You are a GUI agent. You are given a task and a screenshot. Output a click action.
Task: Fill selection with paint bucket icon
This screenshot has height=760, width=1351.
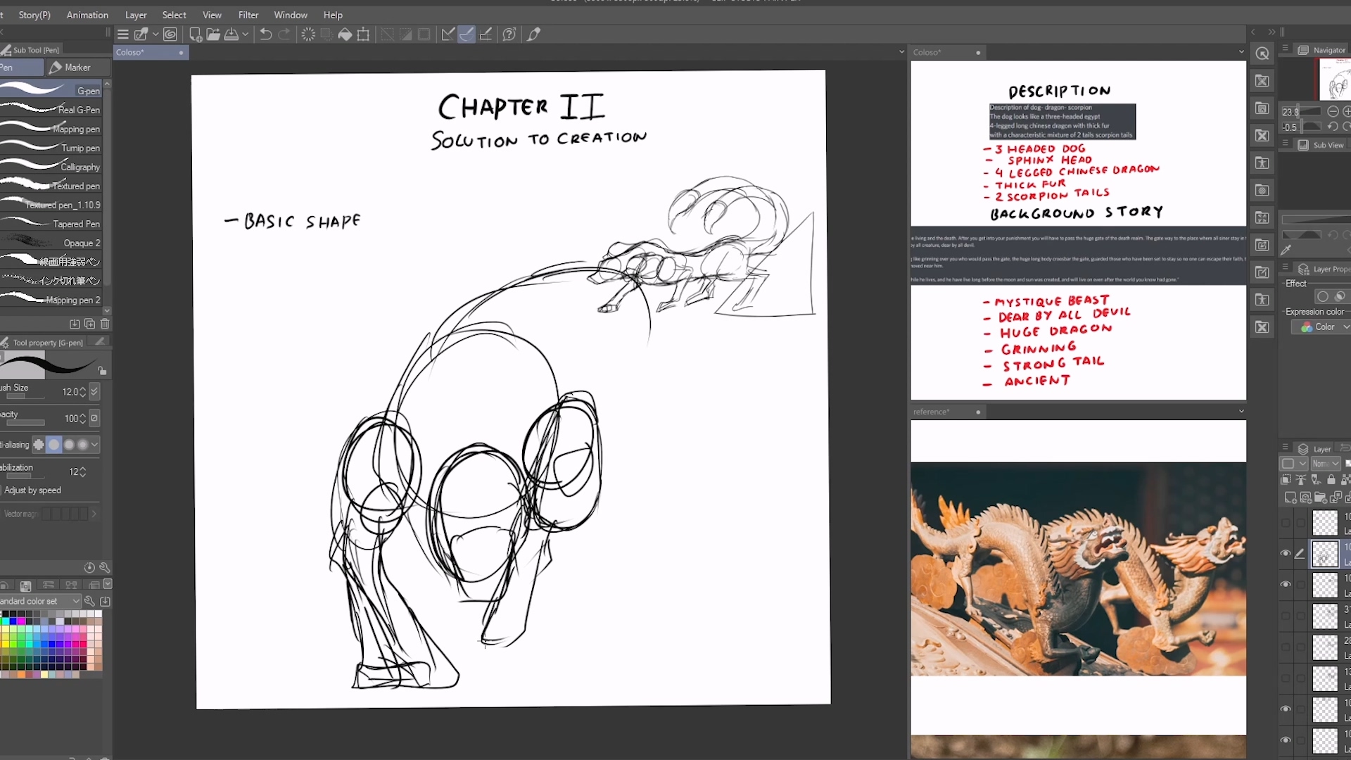point(345,34)
